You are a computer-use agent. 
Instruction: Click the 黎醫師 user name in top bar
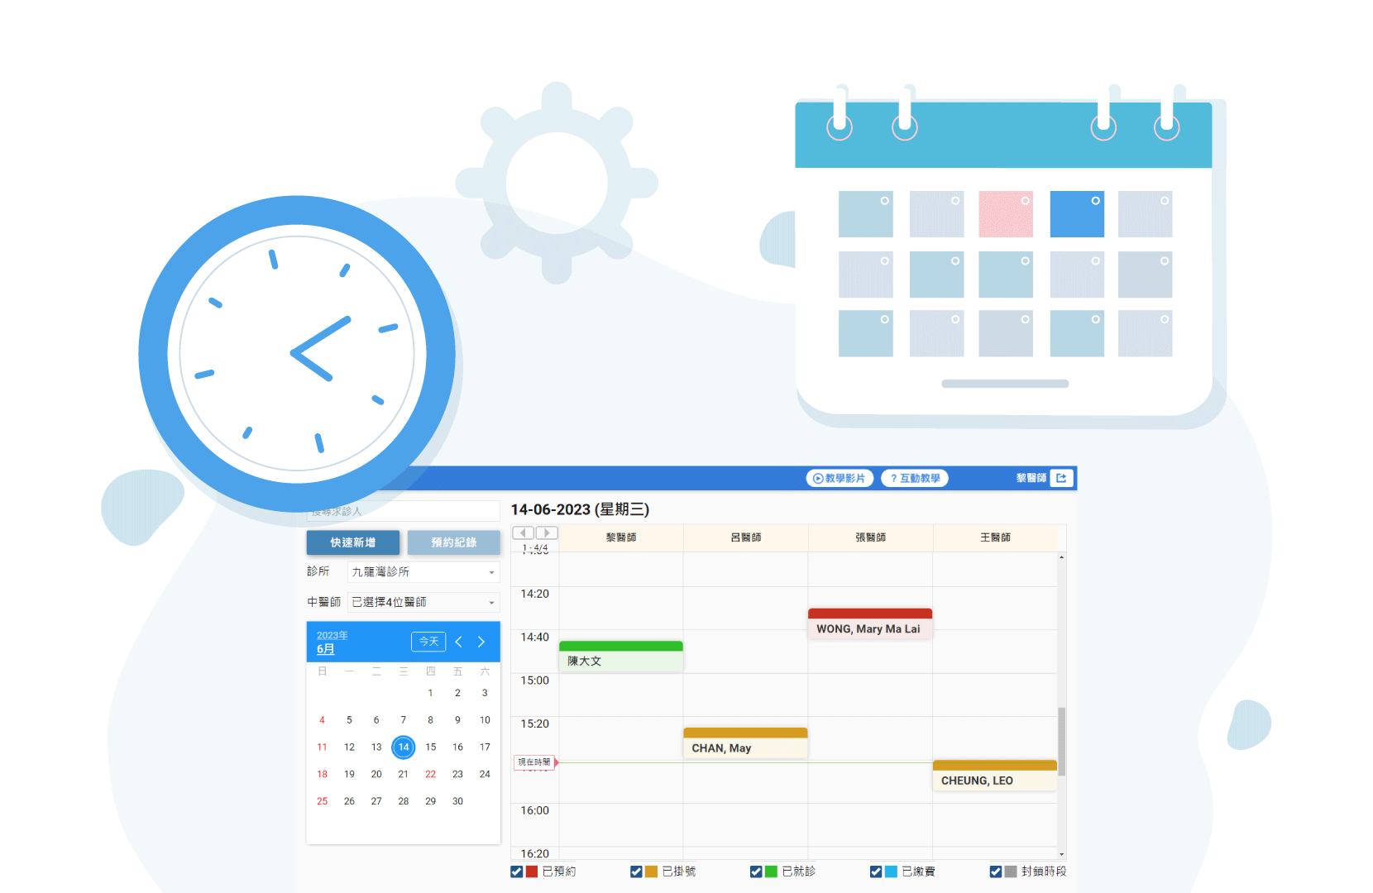click(1031, 478)
